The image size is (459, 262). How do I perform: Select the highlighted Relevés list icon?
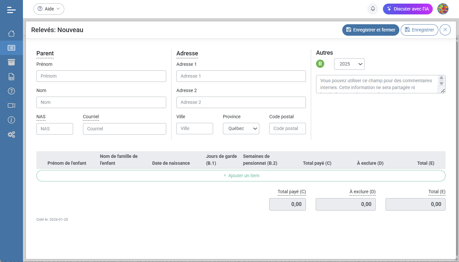tap(11, 47)
